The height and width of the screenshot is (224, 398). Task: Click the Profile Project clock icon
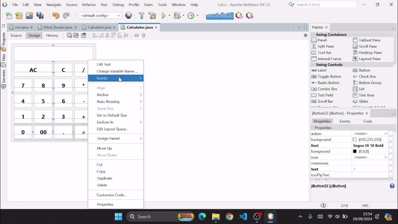(191, 16)
